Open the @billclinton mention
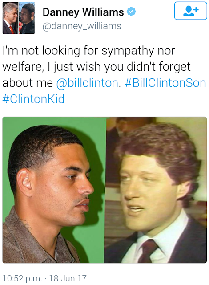Image resolution: width=209 pixels, height=285 pixels. click(x=87, y=83)
